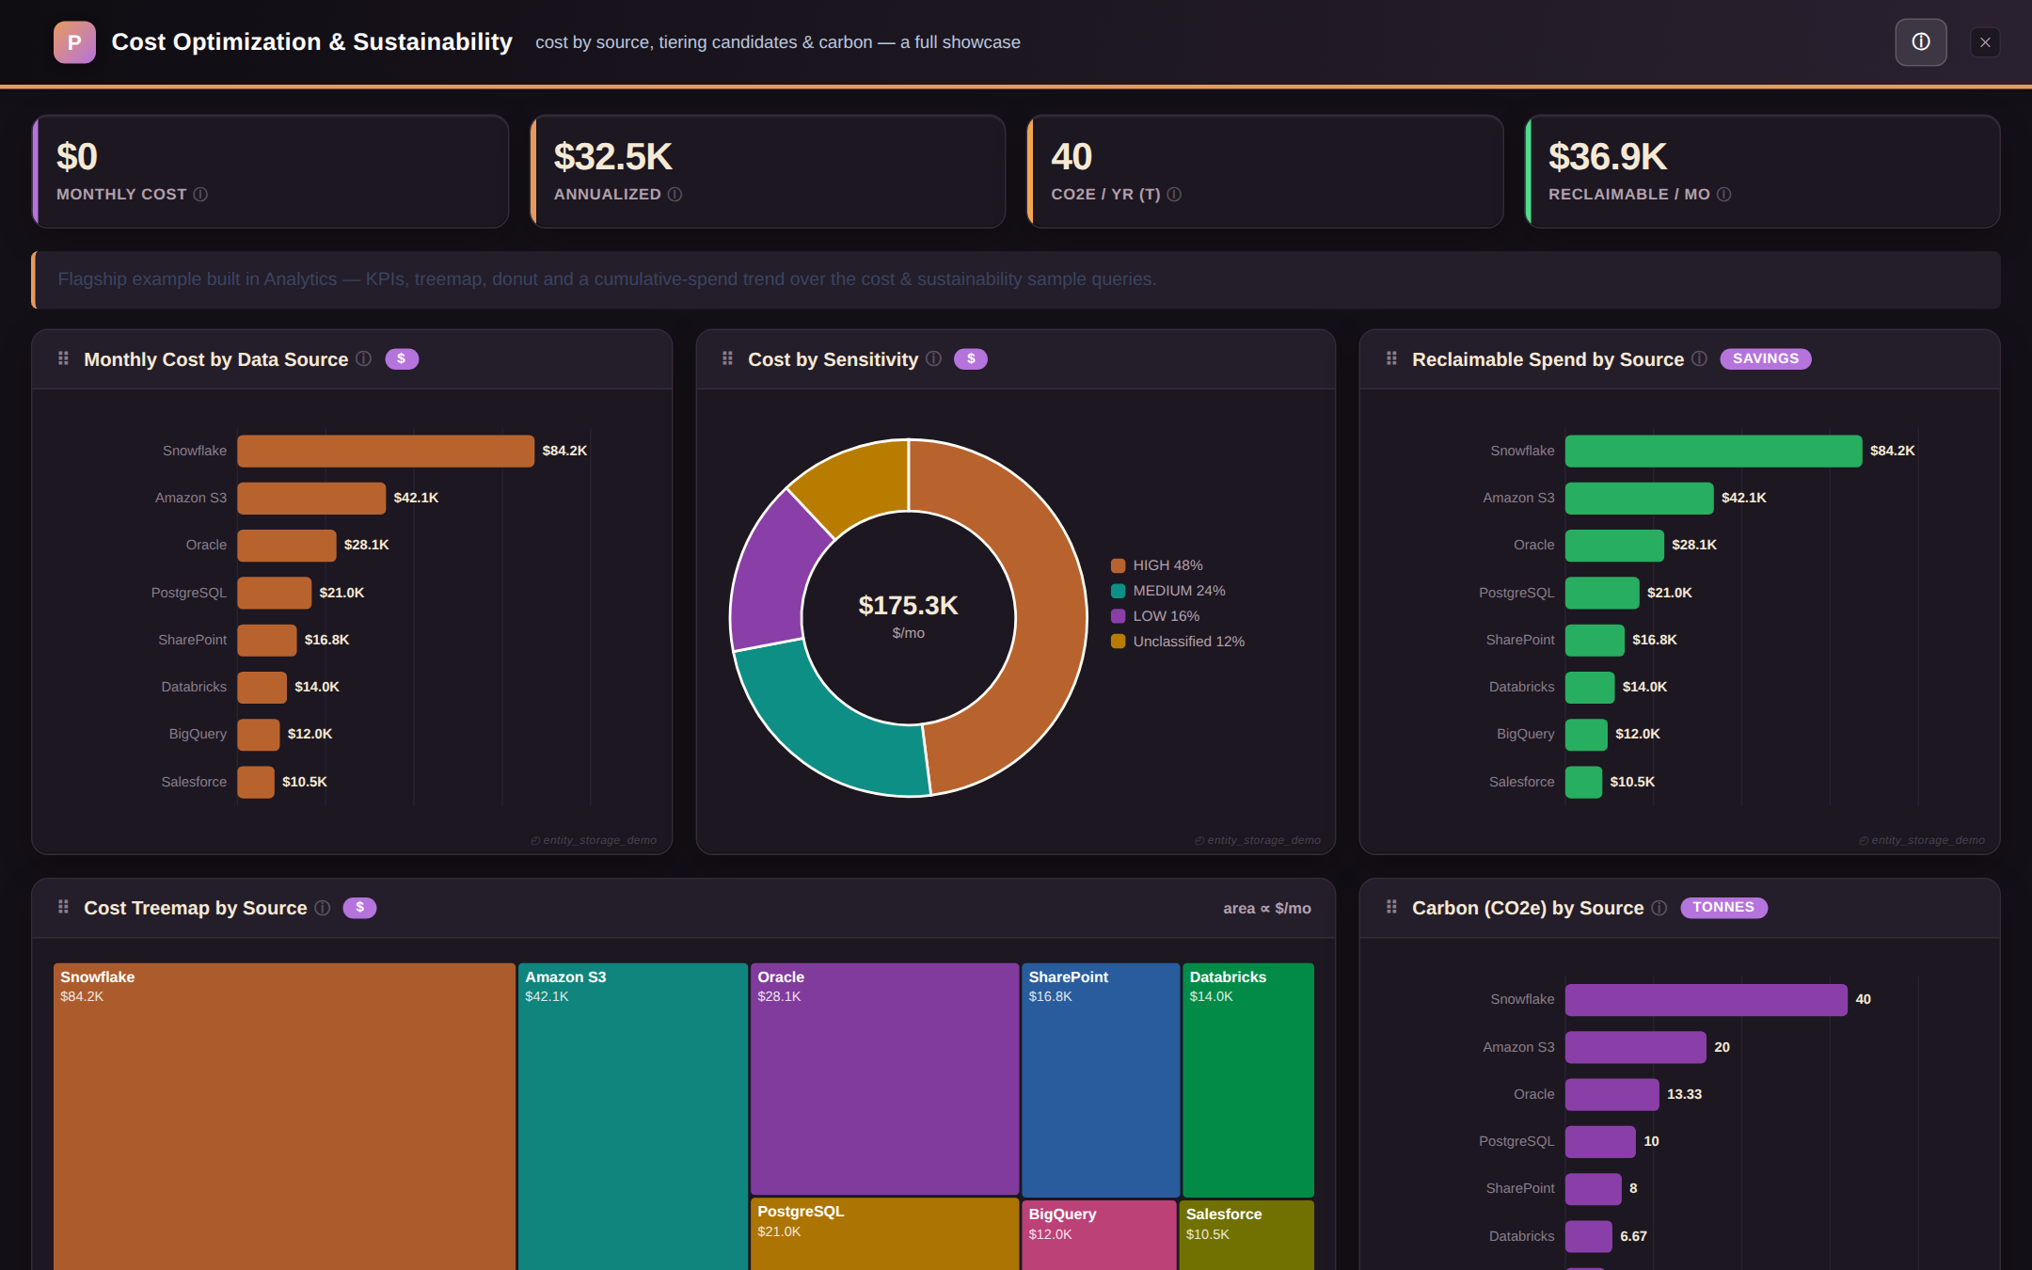The image size is (2032, 1270).
Task: Click Snowflake bar in Reclaimable Spend chart
Action: click(x=1714, y=451)
